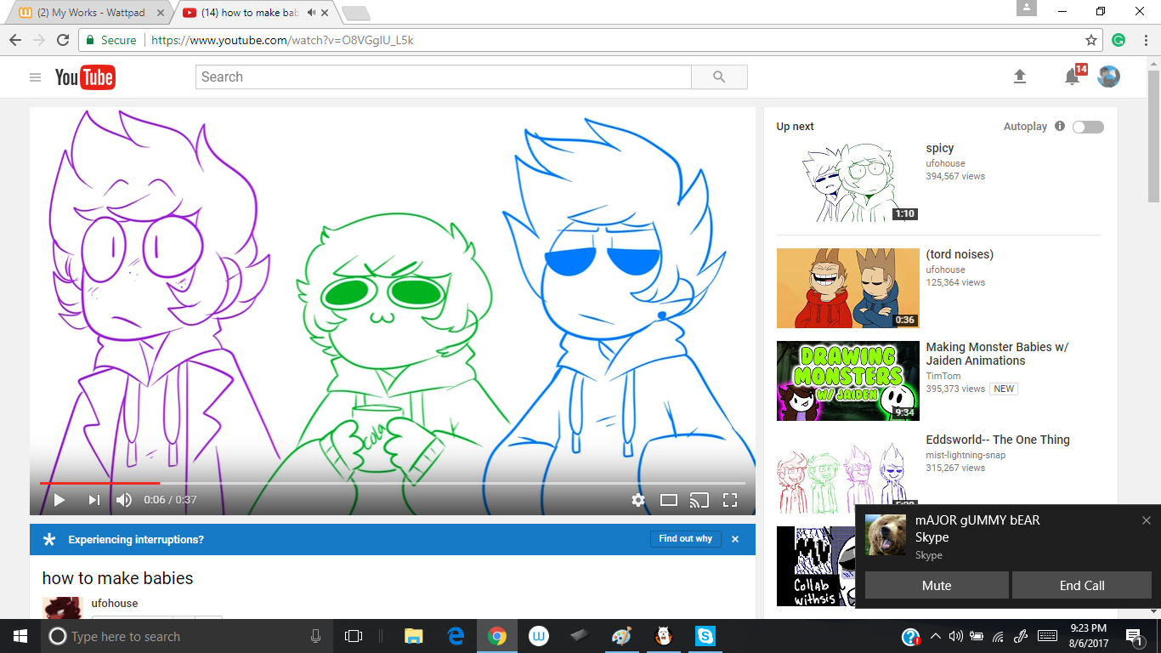The height and width of the screenshot is (653, 1161).
Task: Close the Skype call notification
Action: 1147,520
